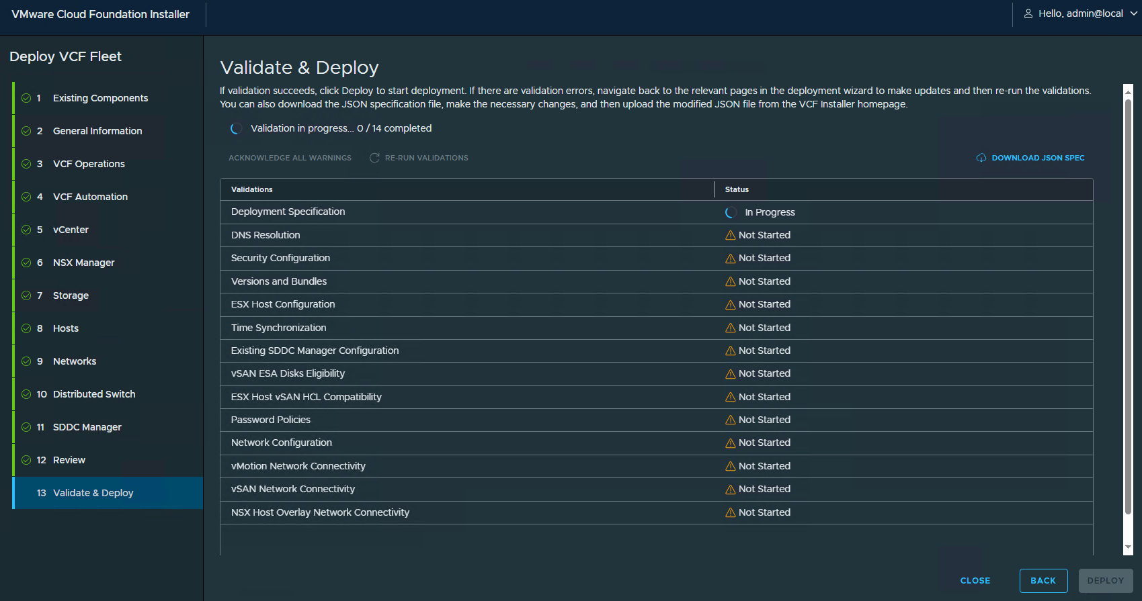The height and width of the screenshot is (601, 1142).
Task: Click the VMware Cloud Foundation Installer title
Action: [101, 14]
